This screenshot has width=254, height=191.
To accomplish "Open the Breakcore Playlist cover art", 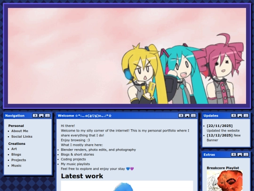I will (x=225, y=181).
